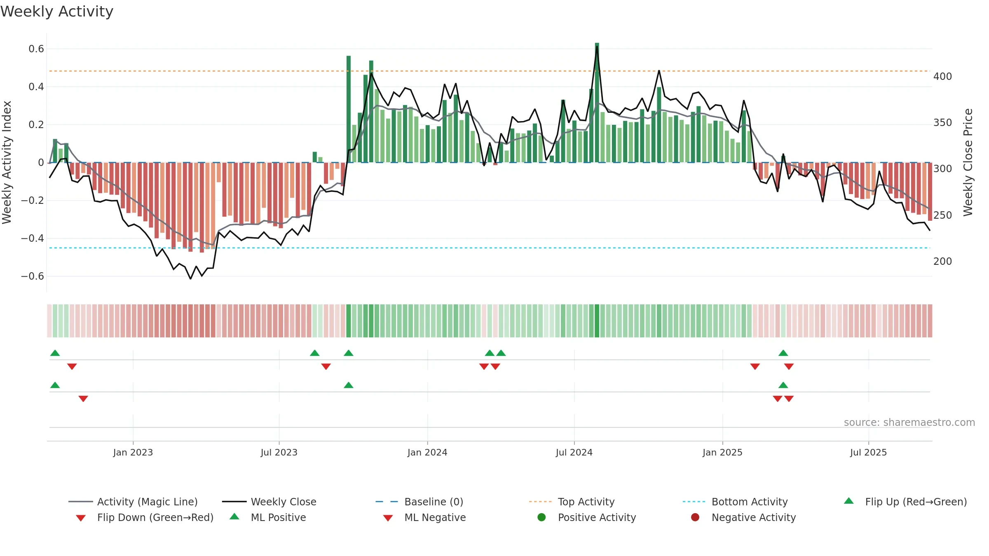This screenshot has width=989, height=556.
Task: Toggle the Baseline (0) legend entry
Action: [420, 502]
